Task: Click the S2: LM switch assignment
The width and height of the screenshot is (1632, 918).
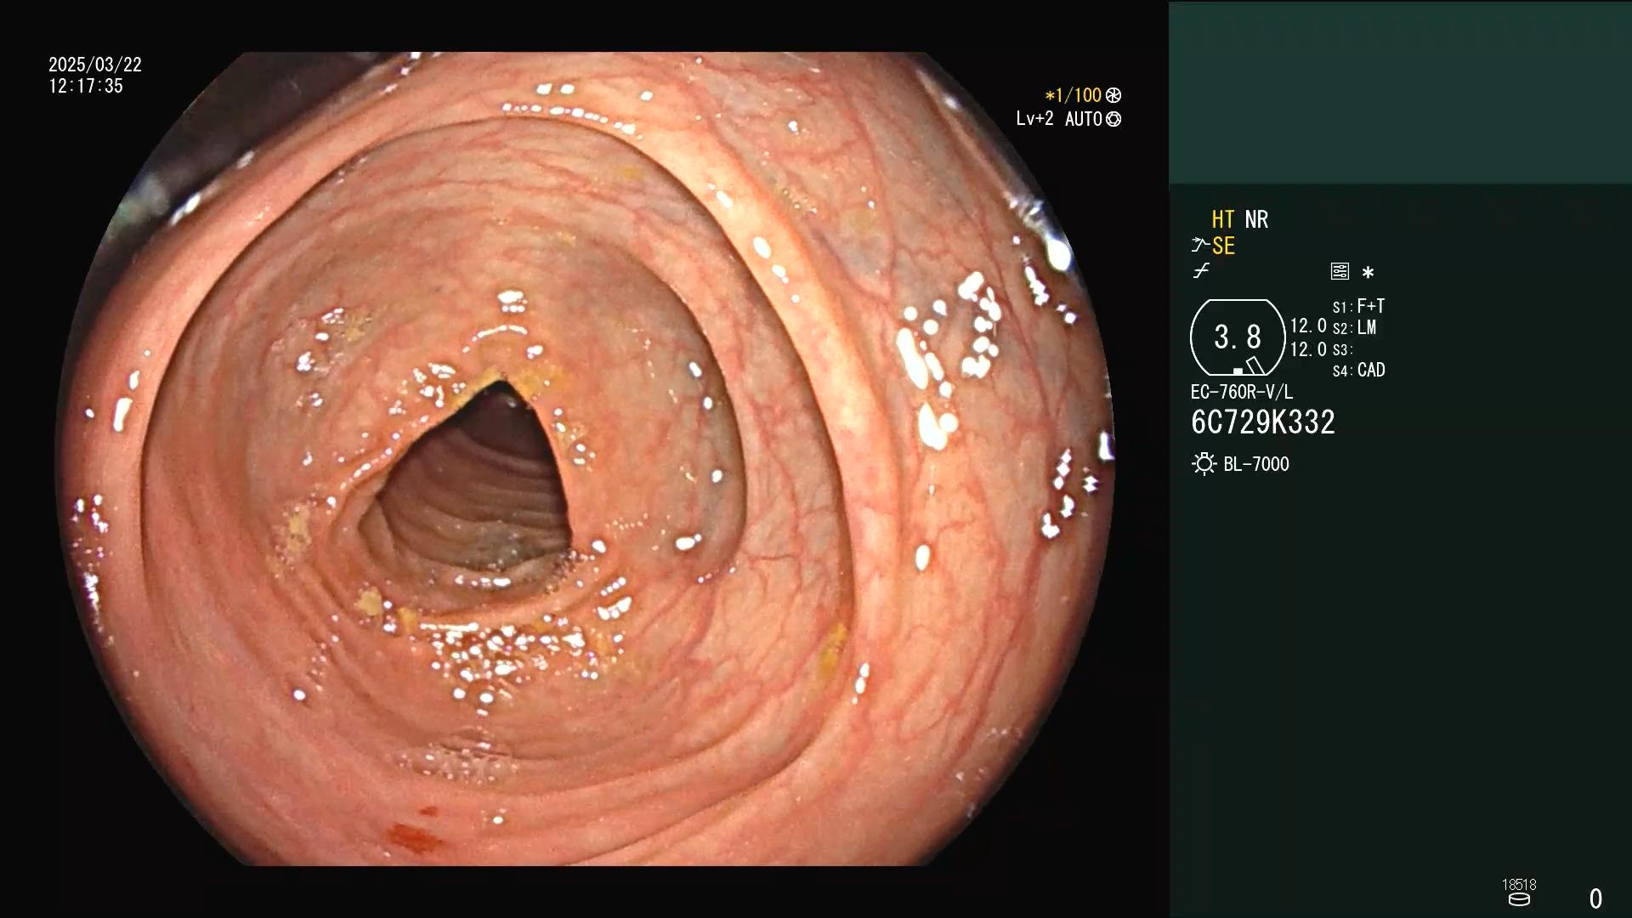Action: 1354,328
